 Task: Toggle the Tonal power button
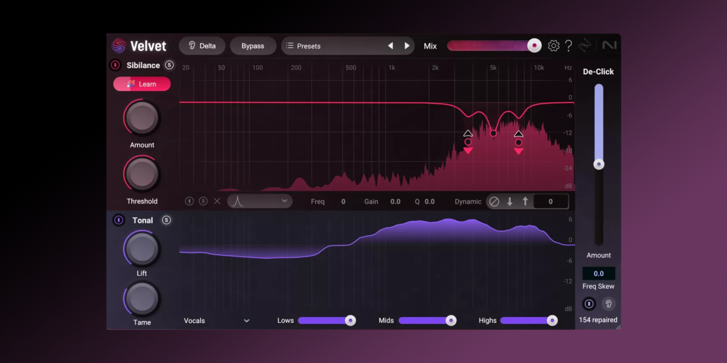(119, 220)
